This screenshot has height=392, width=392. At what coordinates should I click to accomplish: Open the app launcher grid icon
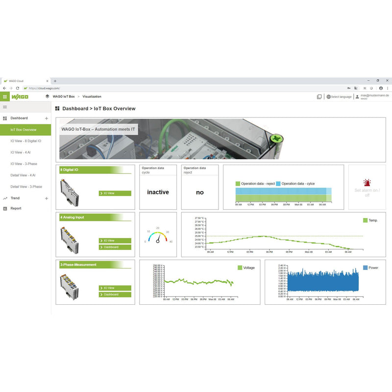tap(5, 97)
